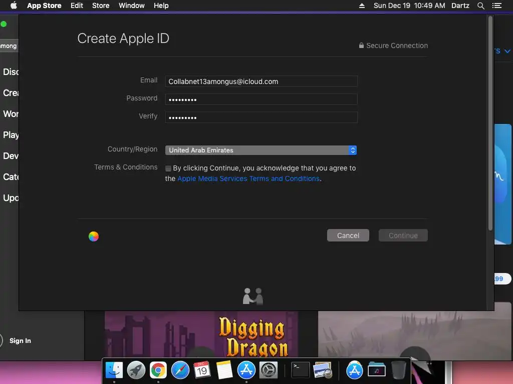Open the App Store menu

[44, 5]
